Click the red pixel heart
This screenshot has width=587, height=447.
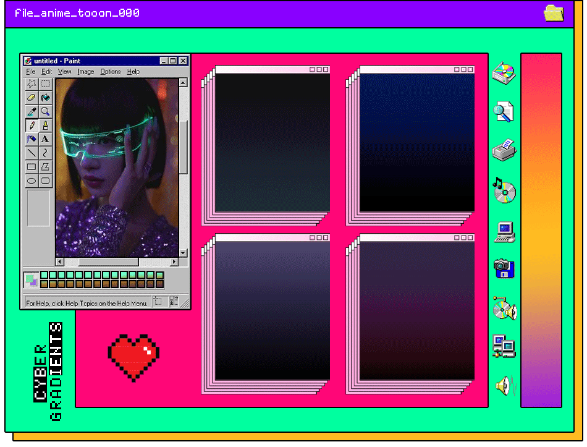133,358
